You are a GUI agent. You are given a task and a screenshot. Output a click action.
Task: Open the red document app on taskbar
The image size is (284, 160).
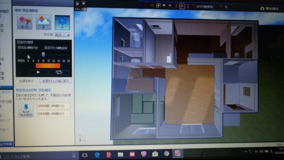point(109,155)
